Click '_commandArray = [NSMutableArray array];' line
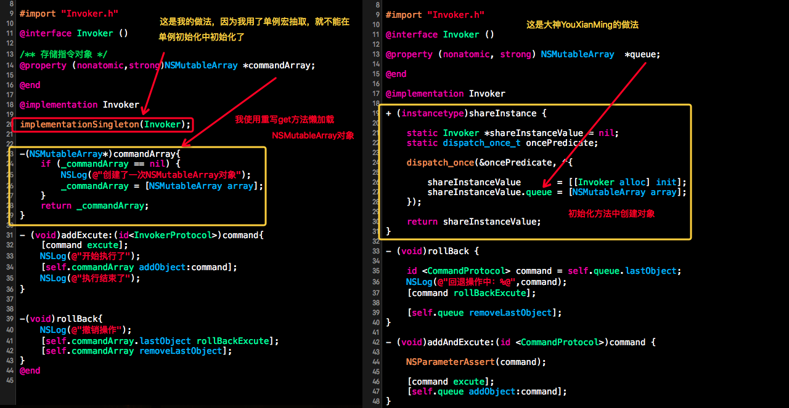Screen dimensions: 789x408 click(x=162, y=186)
